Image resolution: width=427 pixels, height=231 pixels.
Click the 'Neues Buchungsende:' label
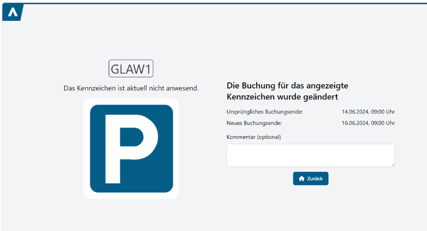pos(254,123)
